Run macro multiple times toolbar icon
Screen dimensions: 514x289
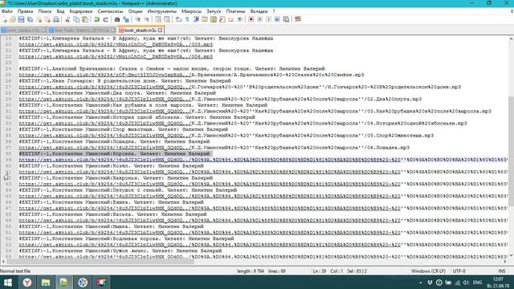click(x=277, y=19)
